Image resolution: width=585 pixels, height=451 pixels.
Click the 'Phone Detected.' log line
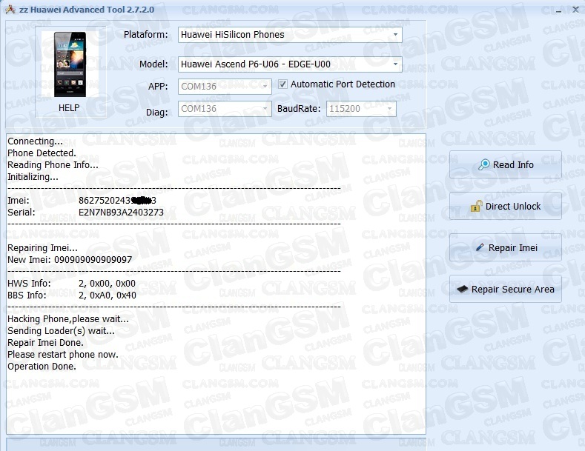pyautogui.click(x=42, y=153)
